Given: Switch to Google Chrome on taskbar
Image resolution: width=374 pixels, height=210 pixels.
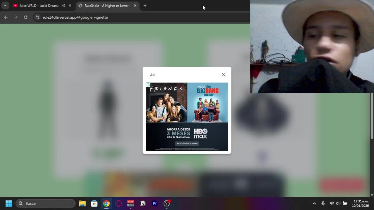Looking at the screenshot, I should tap(106, 203).
